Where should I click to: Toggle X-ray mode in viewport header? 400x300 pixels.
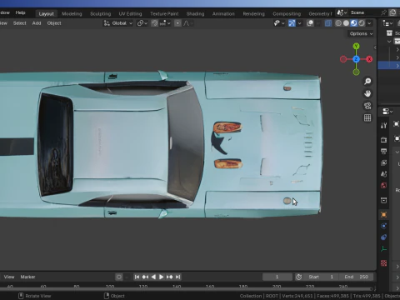tap(328, 23)
